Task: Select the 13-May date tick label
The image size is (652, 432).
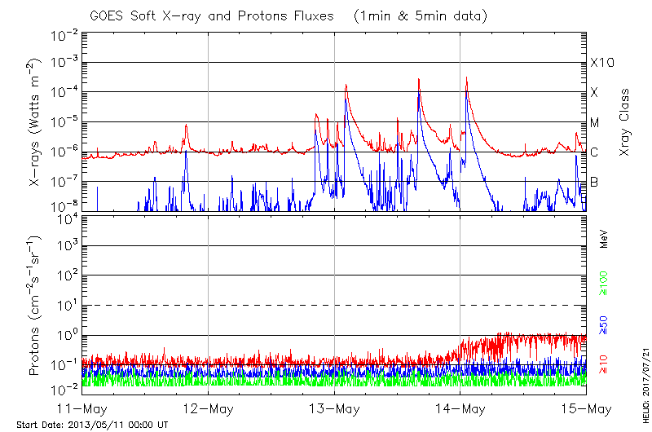Action: click(334, 408)
